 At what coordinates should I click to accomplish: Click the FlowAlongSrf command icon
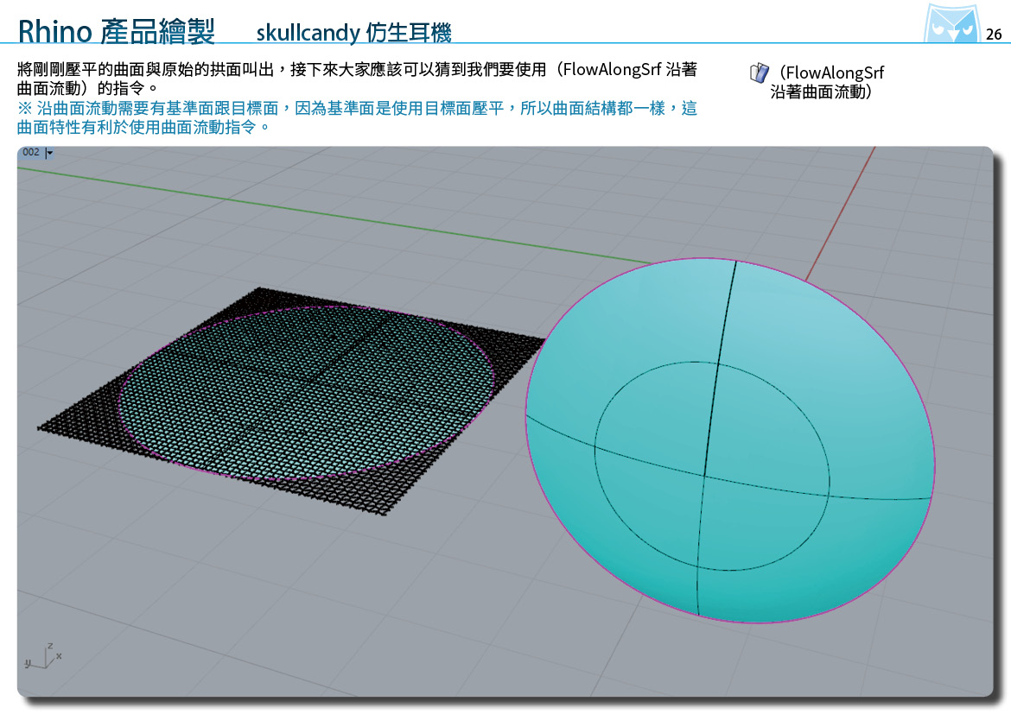coord(759,73)
